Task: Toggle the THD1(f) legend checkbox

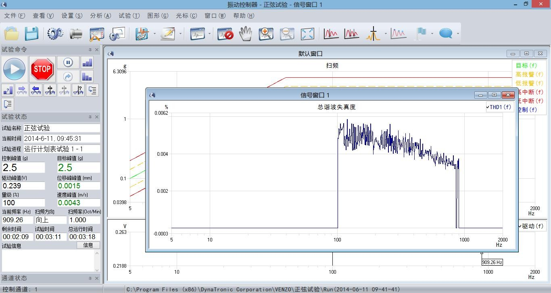Action: point(488,107)
